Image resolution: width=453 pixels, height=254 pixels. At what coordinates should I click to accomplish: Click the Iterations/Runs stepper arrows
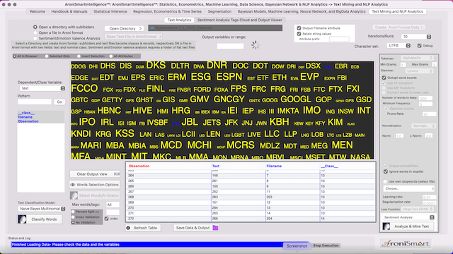coord(429,37)
